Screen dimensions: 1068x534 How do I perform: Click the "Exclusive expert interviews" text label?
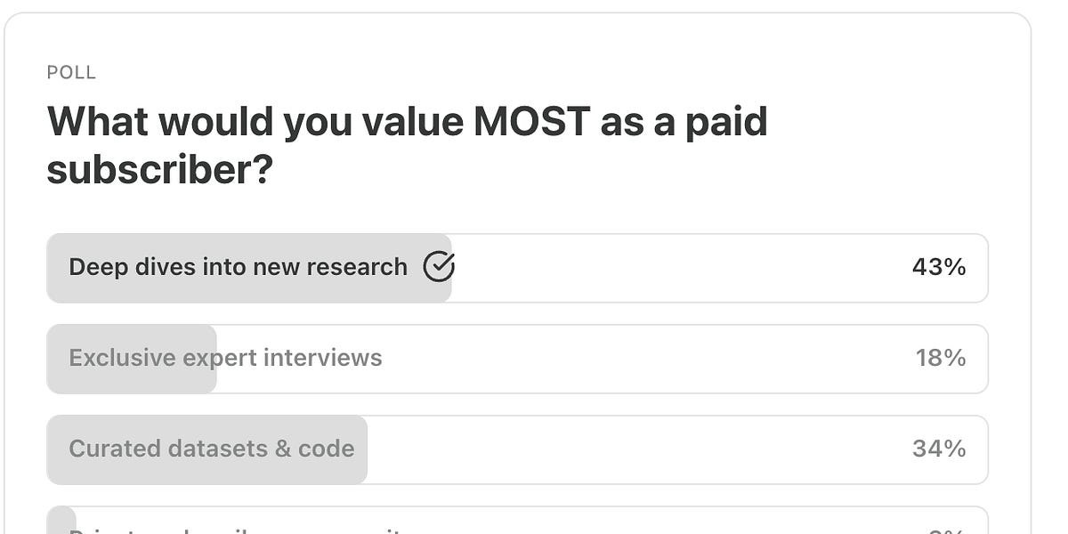click(226, 358)
